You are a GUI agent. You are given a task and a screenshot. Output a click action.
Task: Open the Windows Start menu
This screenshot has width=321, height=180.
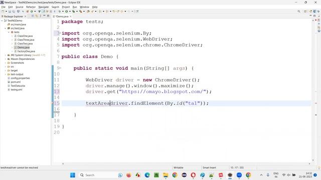[x=73, y=175]
